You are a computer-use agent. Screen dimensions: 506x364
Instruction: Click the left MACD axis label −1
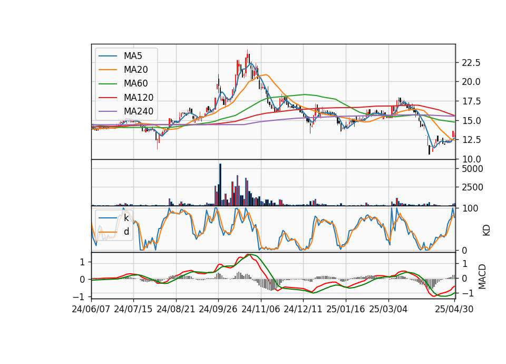coord(79,296)
